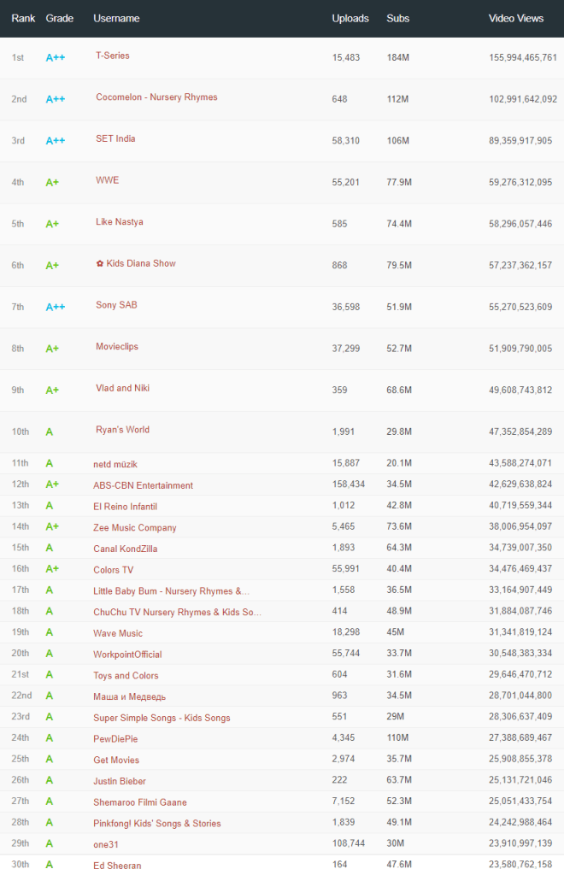Go to the Movieclips channel

(x=116, y=347)
